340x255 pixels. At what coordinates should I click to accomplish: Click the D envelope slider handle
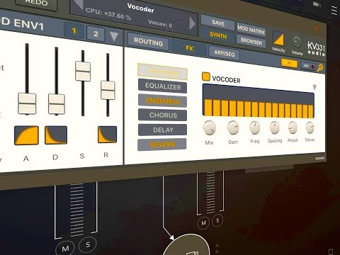pos(57,104)
